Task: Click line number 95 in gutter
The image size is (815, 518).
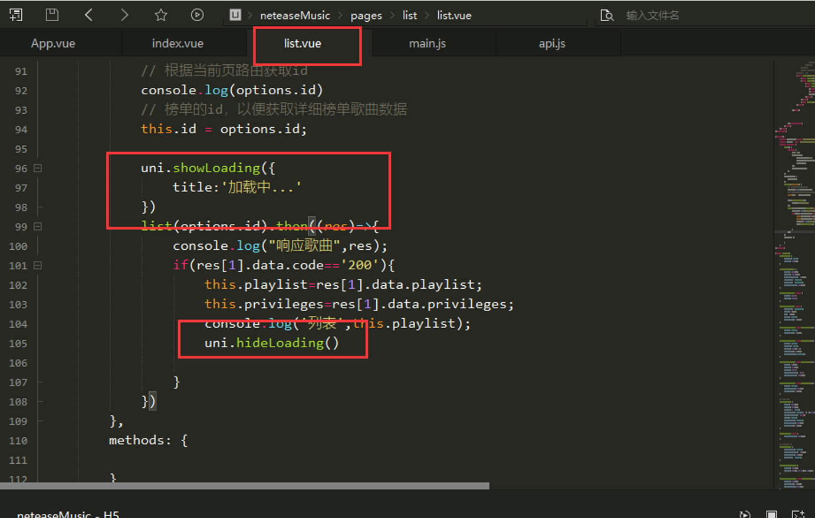Action: [x=21, y=149]
